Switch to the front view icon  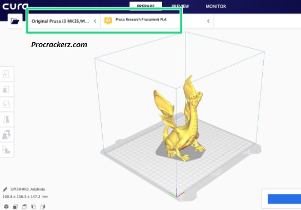(16, 207)
